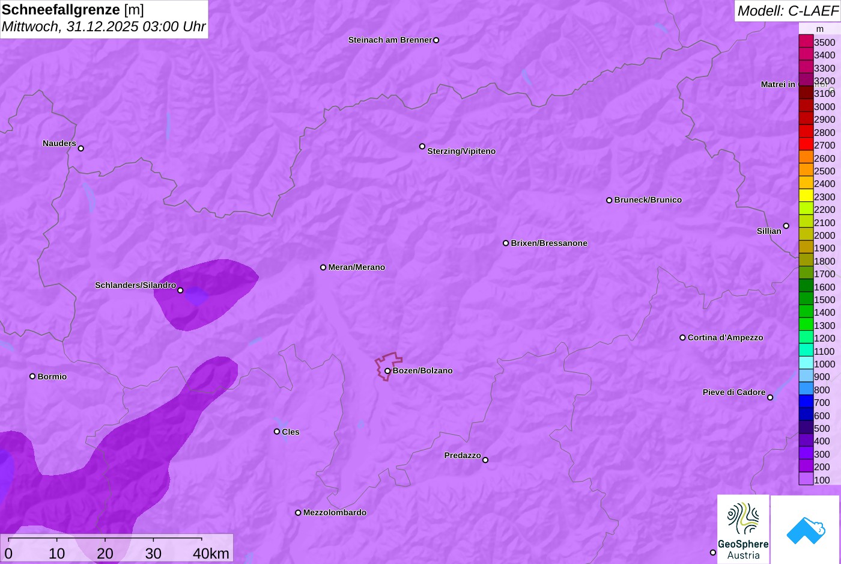
Task: Click the Nauders location dot
Action: (x=81, y=149)
